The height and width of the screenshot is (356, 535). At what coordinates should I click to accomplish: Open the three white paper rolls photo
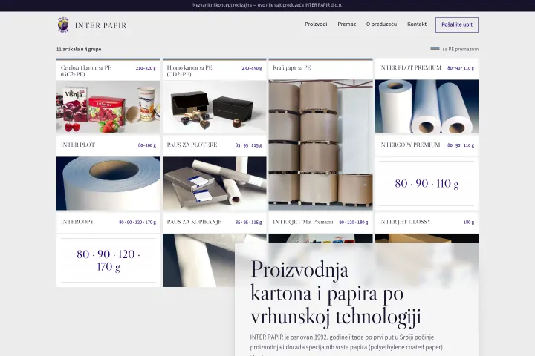coord(427,107)
